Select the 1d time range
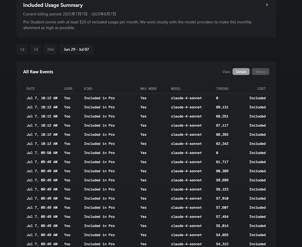The image size is (302, 247). click(22, 49)
